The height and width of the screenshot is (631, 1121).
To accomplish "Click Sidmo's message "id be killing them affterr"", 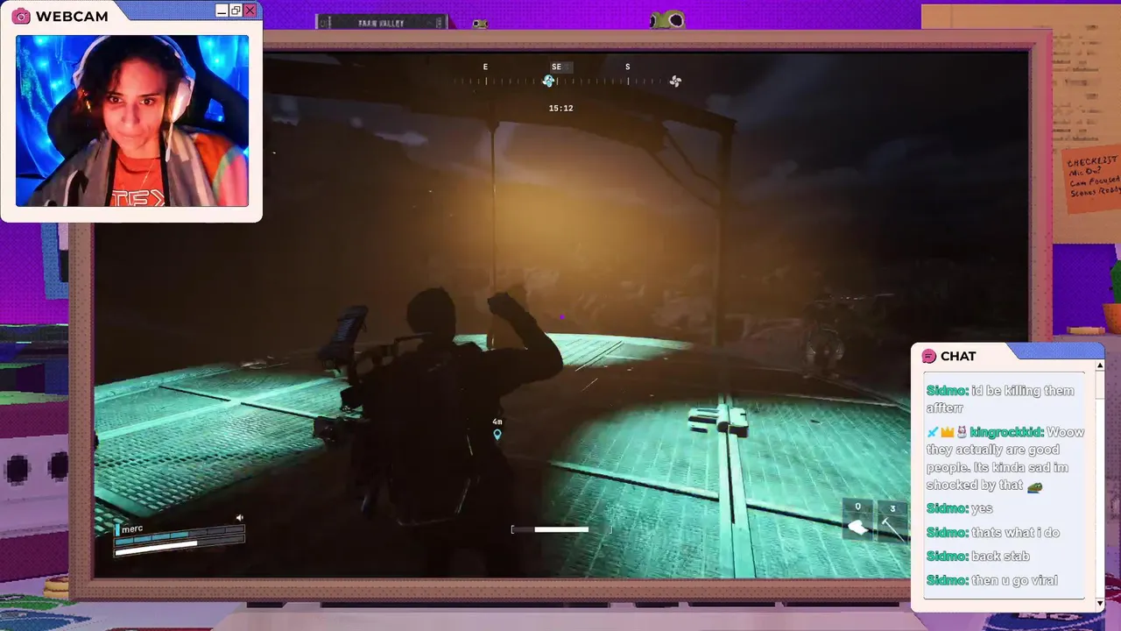I will (x=1000, y=399).
